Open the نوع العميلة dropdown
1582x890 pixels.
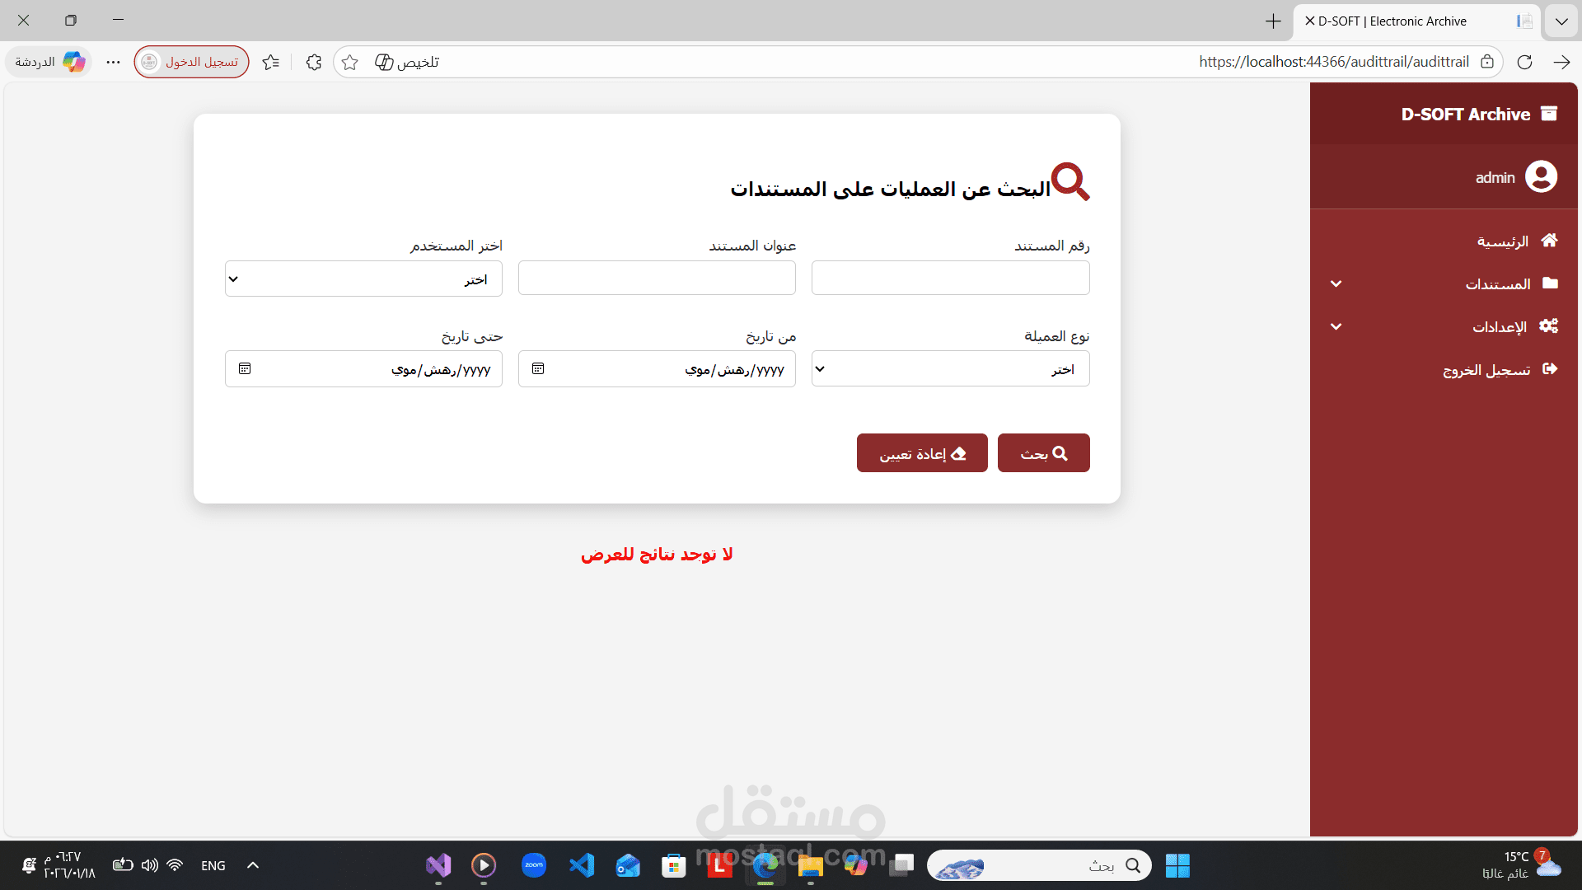(x=950, y=368)
